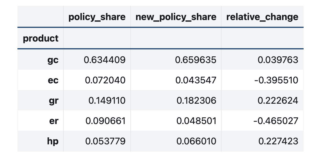Click the gc relative_change value 0.039763
This screenshot has width=335, height=158.
tap(278, 60)
